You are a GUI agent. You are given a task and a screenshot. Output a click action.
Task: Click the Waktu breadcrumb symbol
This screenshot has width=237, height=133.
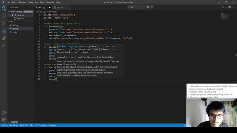tap(54, 12)
